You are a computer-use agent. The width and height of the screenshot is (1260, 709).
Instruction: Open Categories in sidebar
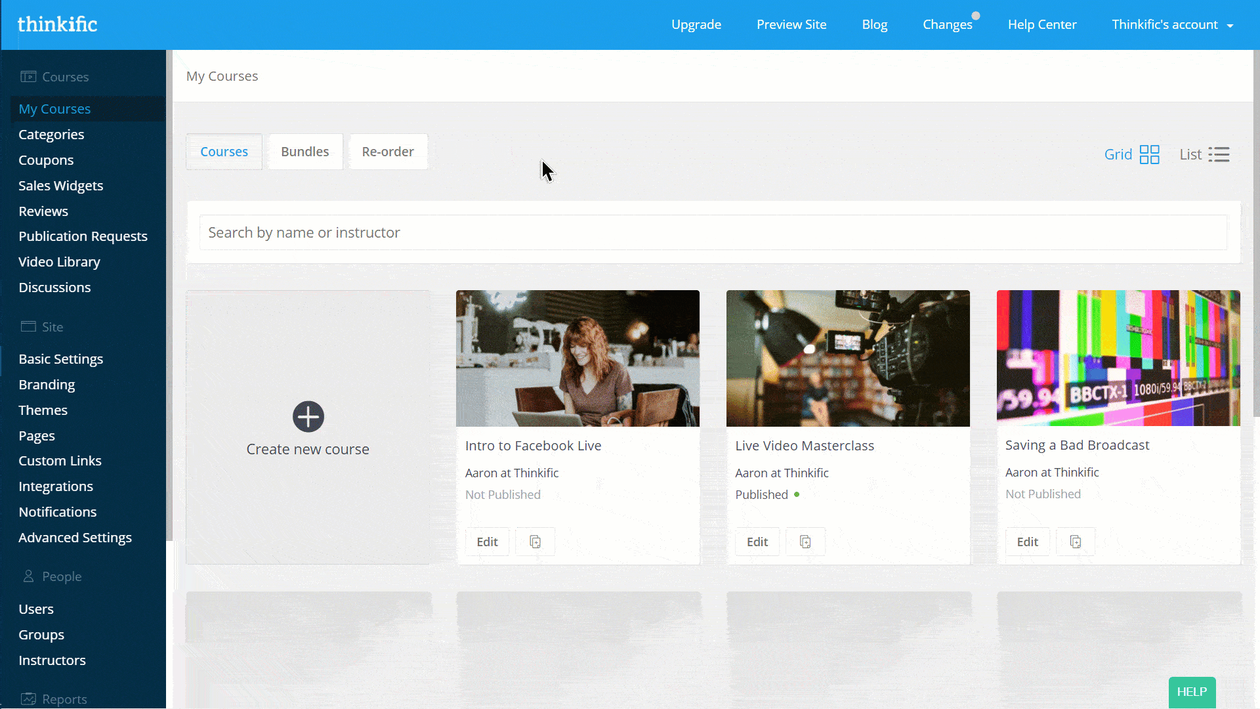tap(51, 135)
